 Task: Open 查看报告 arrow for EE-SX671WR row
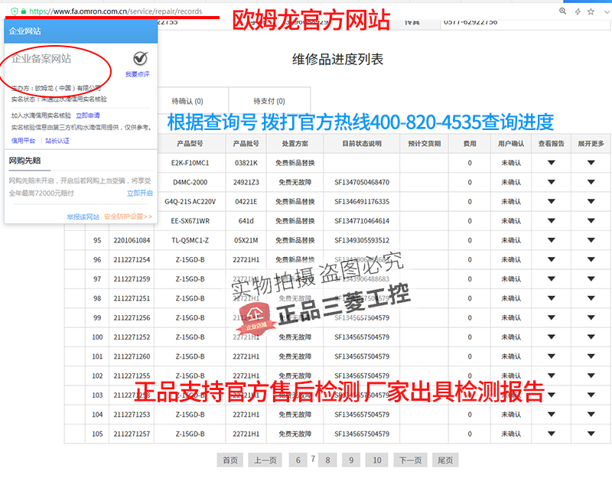551,221
